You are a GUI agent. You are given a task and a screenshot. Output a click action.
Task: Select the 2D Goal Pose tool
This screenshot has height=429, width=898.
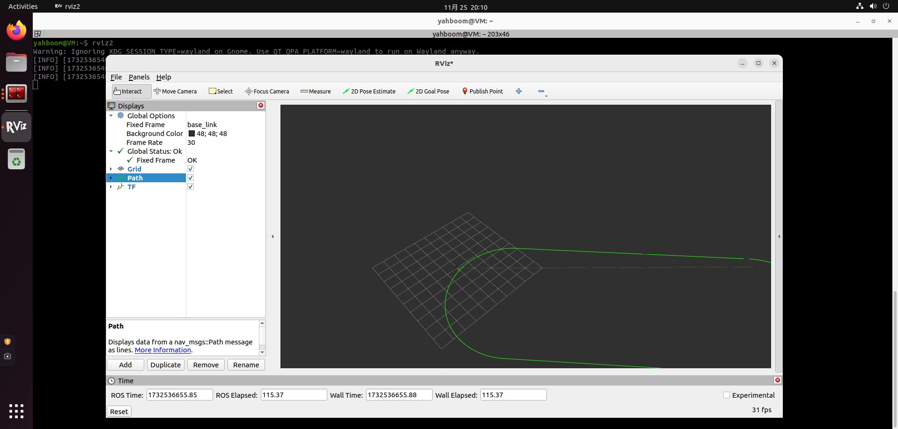point(428,91)
